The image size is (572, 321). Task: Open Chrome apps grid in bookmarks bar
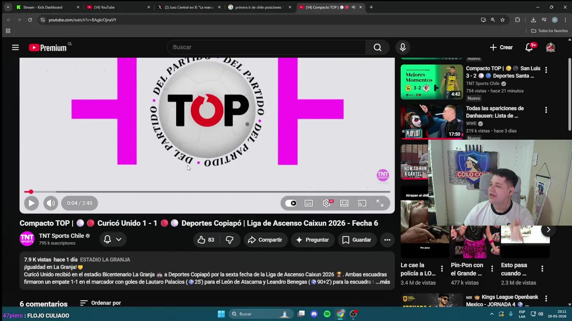pyautogui.click(x=8, y=31)
